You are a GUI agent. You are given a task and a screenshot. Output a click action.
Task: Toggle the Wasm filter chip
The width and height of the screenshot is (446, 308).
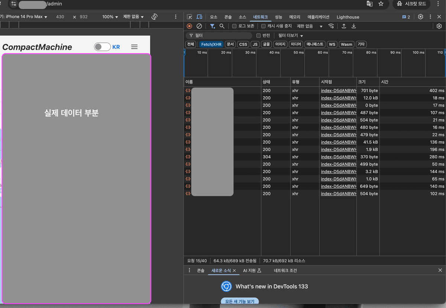pyautogui.click(x=346, y=44)
